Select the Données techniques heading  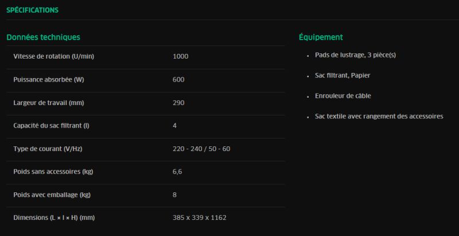coord(43,37)
